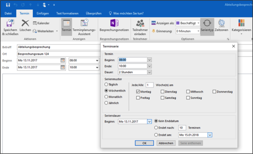The image size is (253, 154).
Task: Confirm the series with OK
Action: tap(144, 143)
